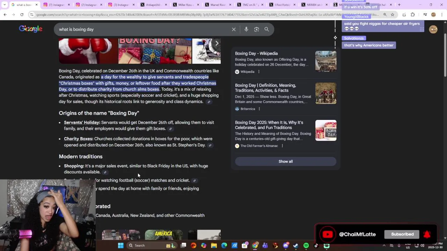Click the citation link icon after class dynamics
447x251 pixels.
209,102
